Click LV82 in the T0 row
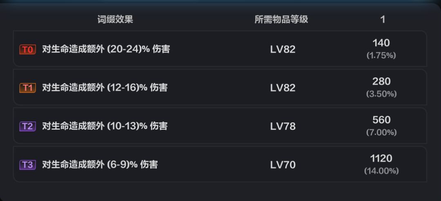This screenshot has height=201, width=441. (283, 49)
